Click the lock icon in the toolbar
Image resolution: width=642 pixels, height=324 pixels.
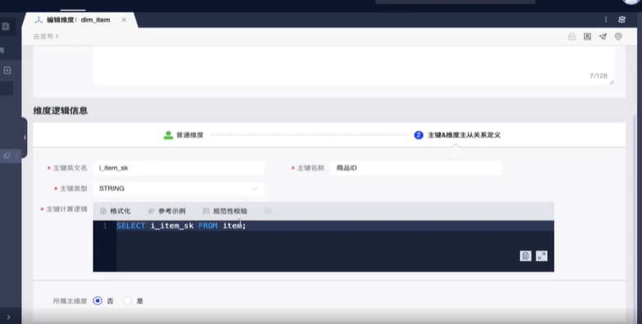(572, 37)
